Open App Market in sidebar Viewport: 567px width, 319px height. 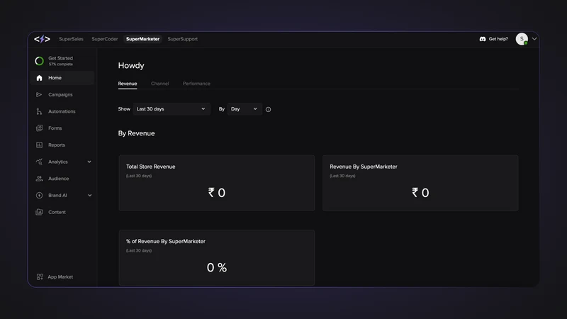pyautogui.click(x=55, y=276)
